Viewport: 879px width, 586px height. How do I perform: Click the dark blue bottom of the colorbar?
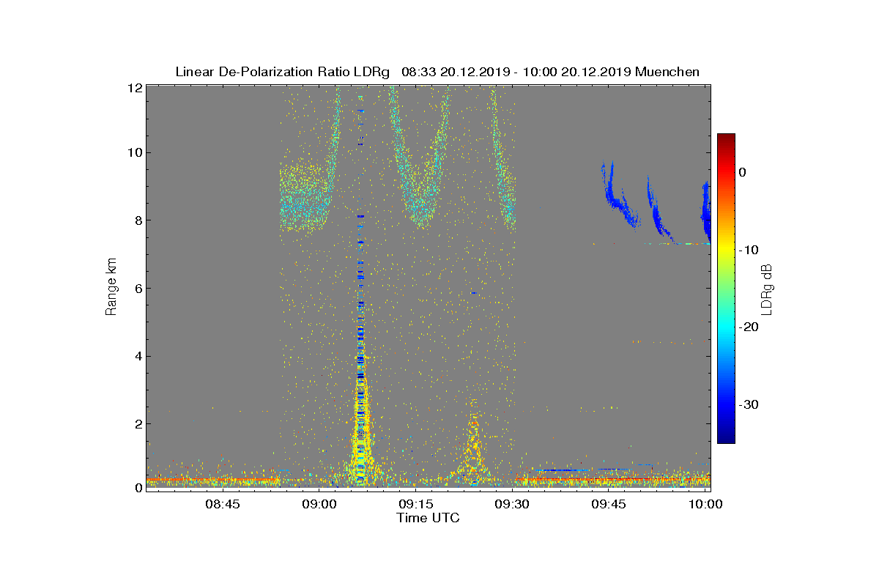(x=726, y=437)
